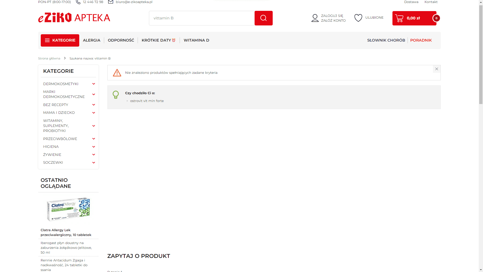The width and height of the screenshot is (483, 272).
Task: Expand the Dermokosmetyki category chevron
Action: pos(94,84)
